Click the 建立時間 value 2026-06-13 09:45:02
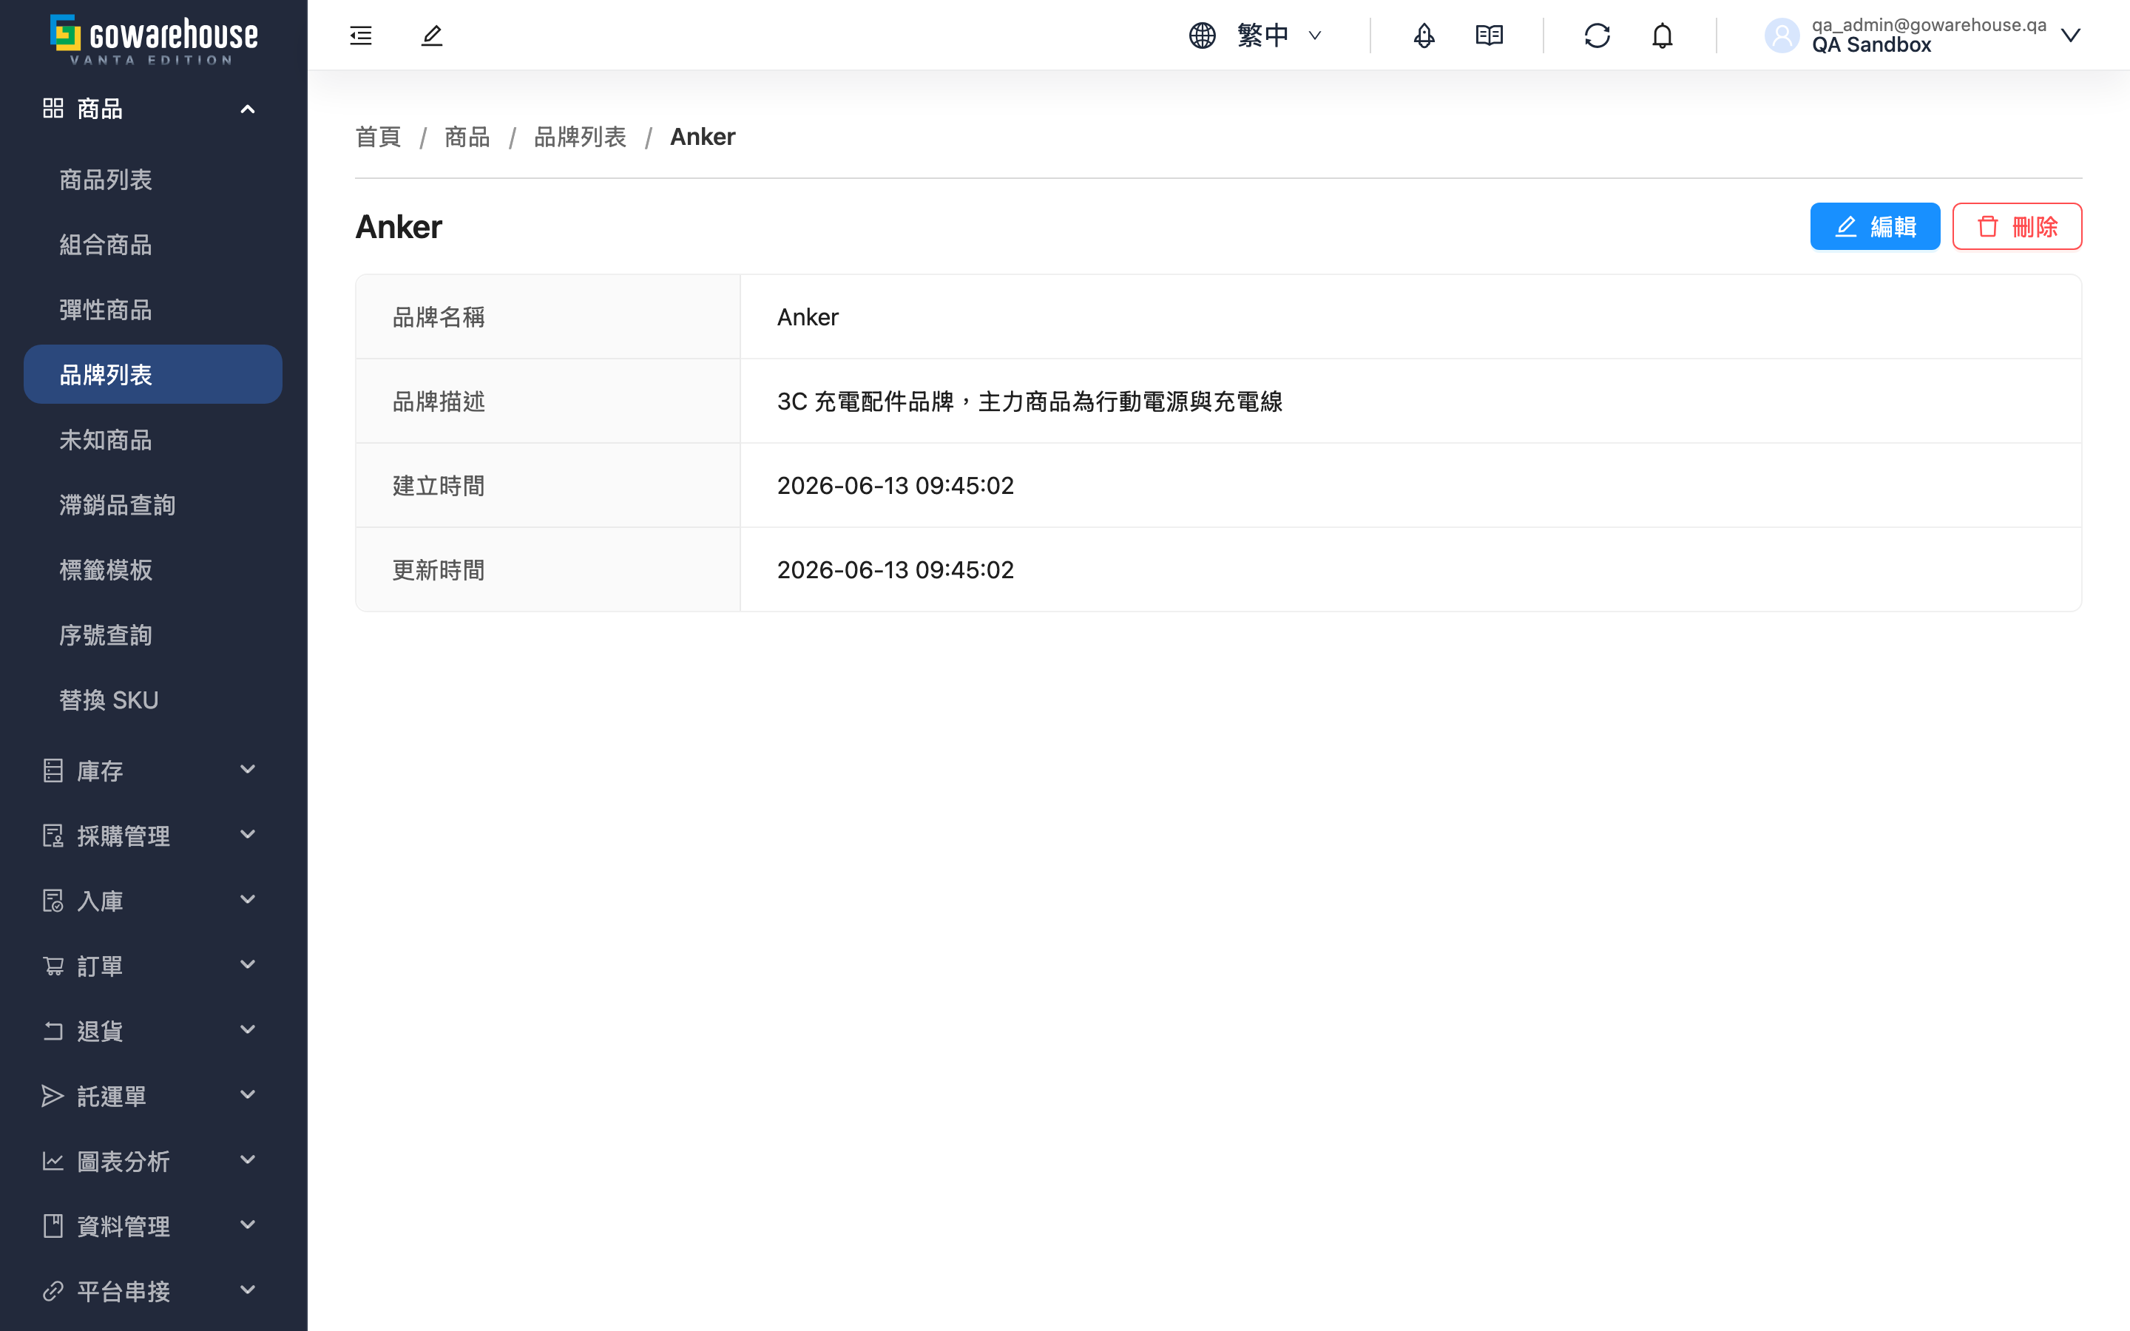The image size is (2130, 1331). pyautogui.click(x=895, y=485)
